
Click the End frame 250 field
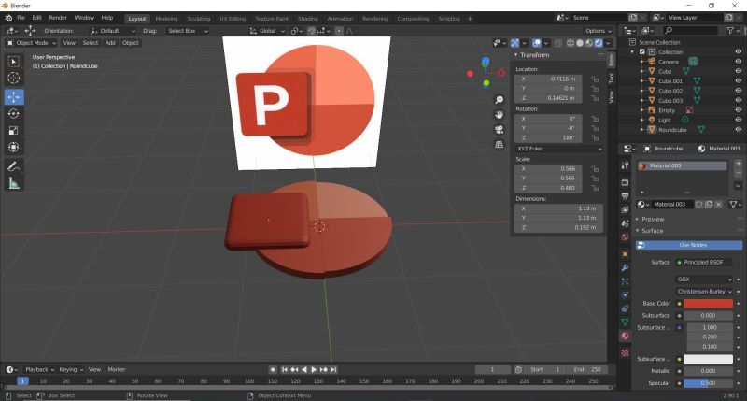coord(587,369)
